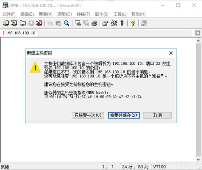Open the 查看(V) menu
This screenshot has height=170, width=202.
coord(46,14)
